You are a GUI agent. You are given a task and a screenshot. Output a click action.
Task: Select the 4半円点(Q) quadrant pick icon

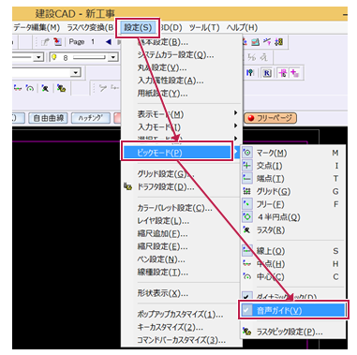(x=247, y=216)
